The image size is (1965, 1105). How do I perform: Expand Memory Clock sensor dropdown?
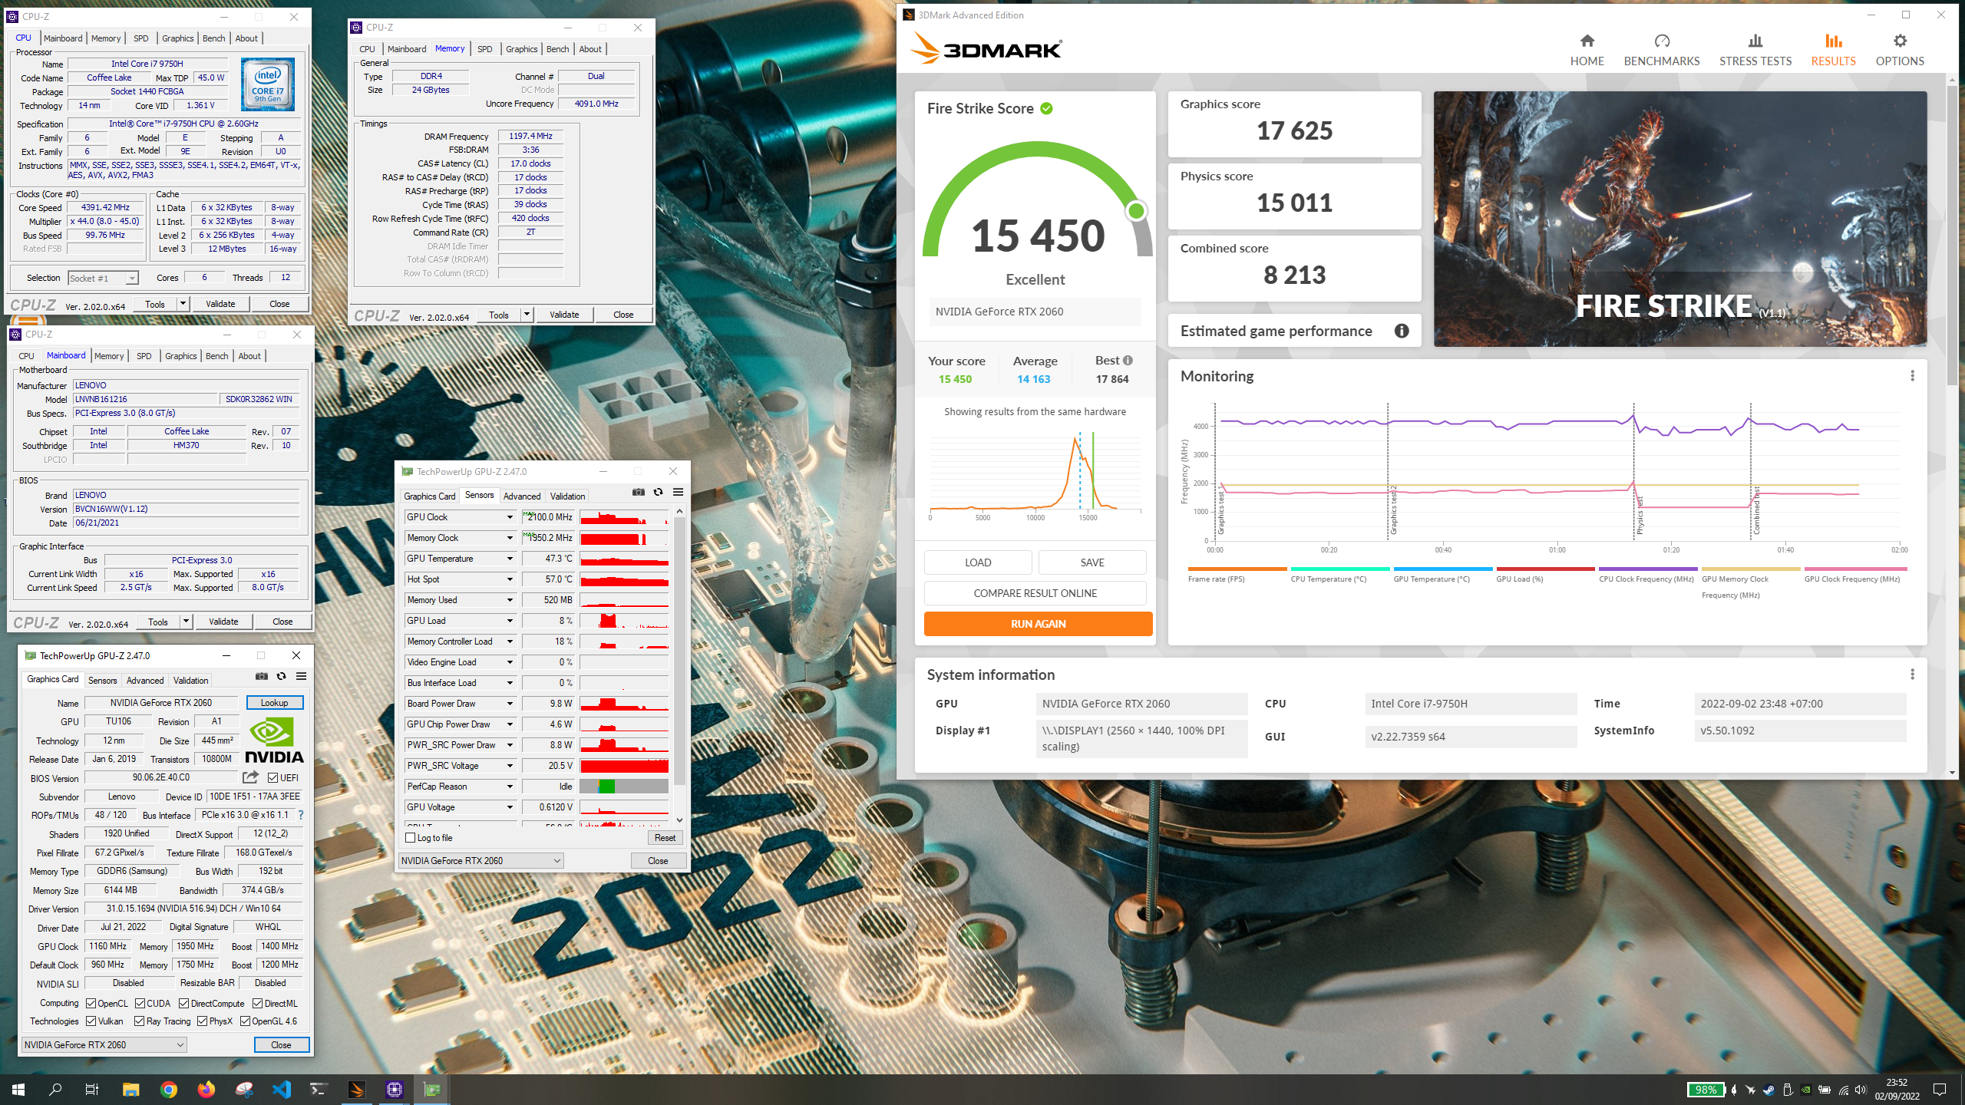tap(510, 538)
